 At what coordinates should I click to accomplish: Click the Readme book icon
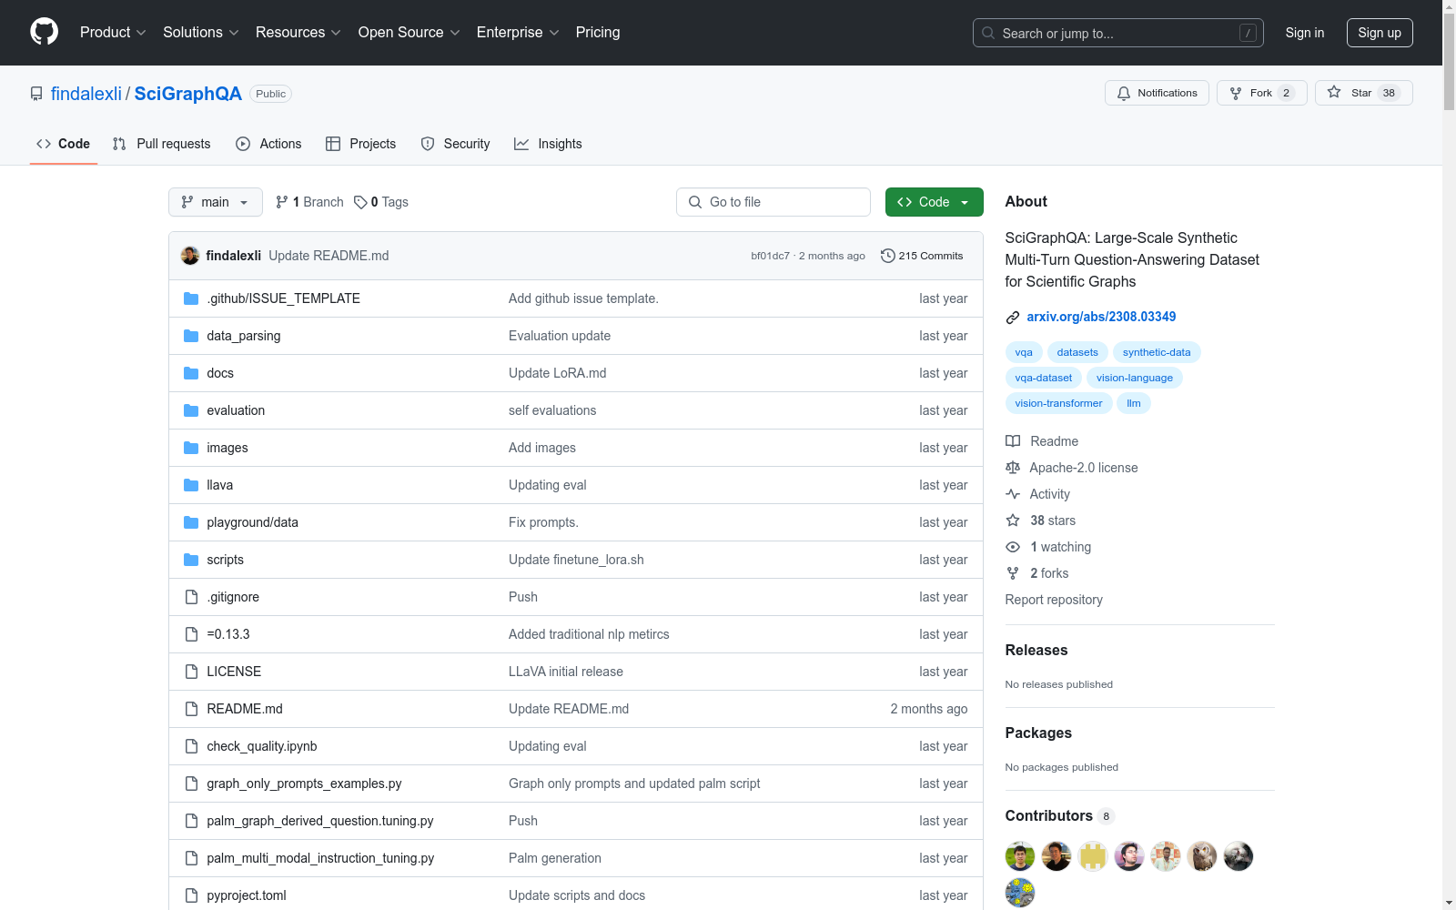1013,441
